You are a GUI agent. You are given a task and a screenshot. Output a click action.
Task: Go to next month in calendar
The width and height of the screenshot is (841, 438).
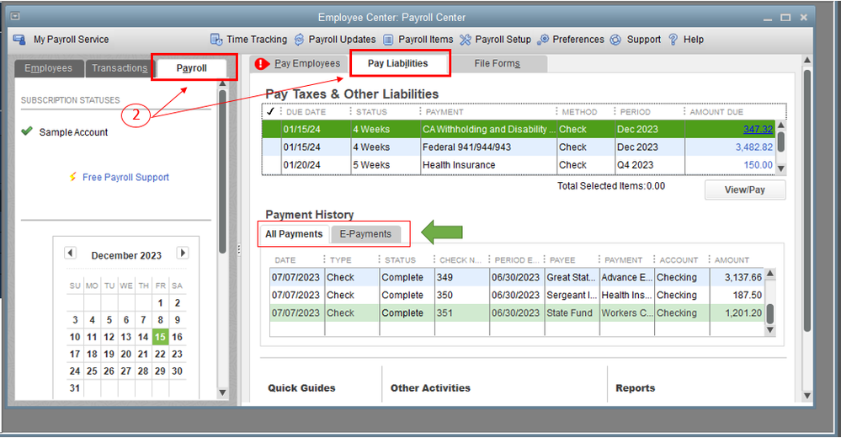point(183,253)
